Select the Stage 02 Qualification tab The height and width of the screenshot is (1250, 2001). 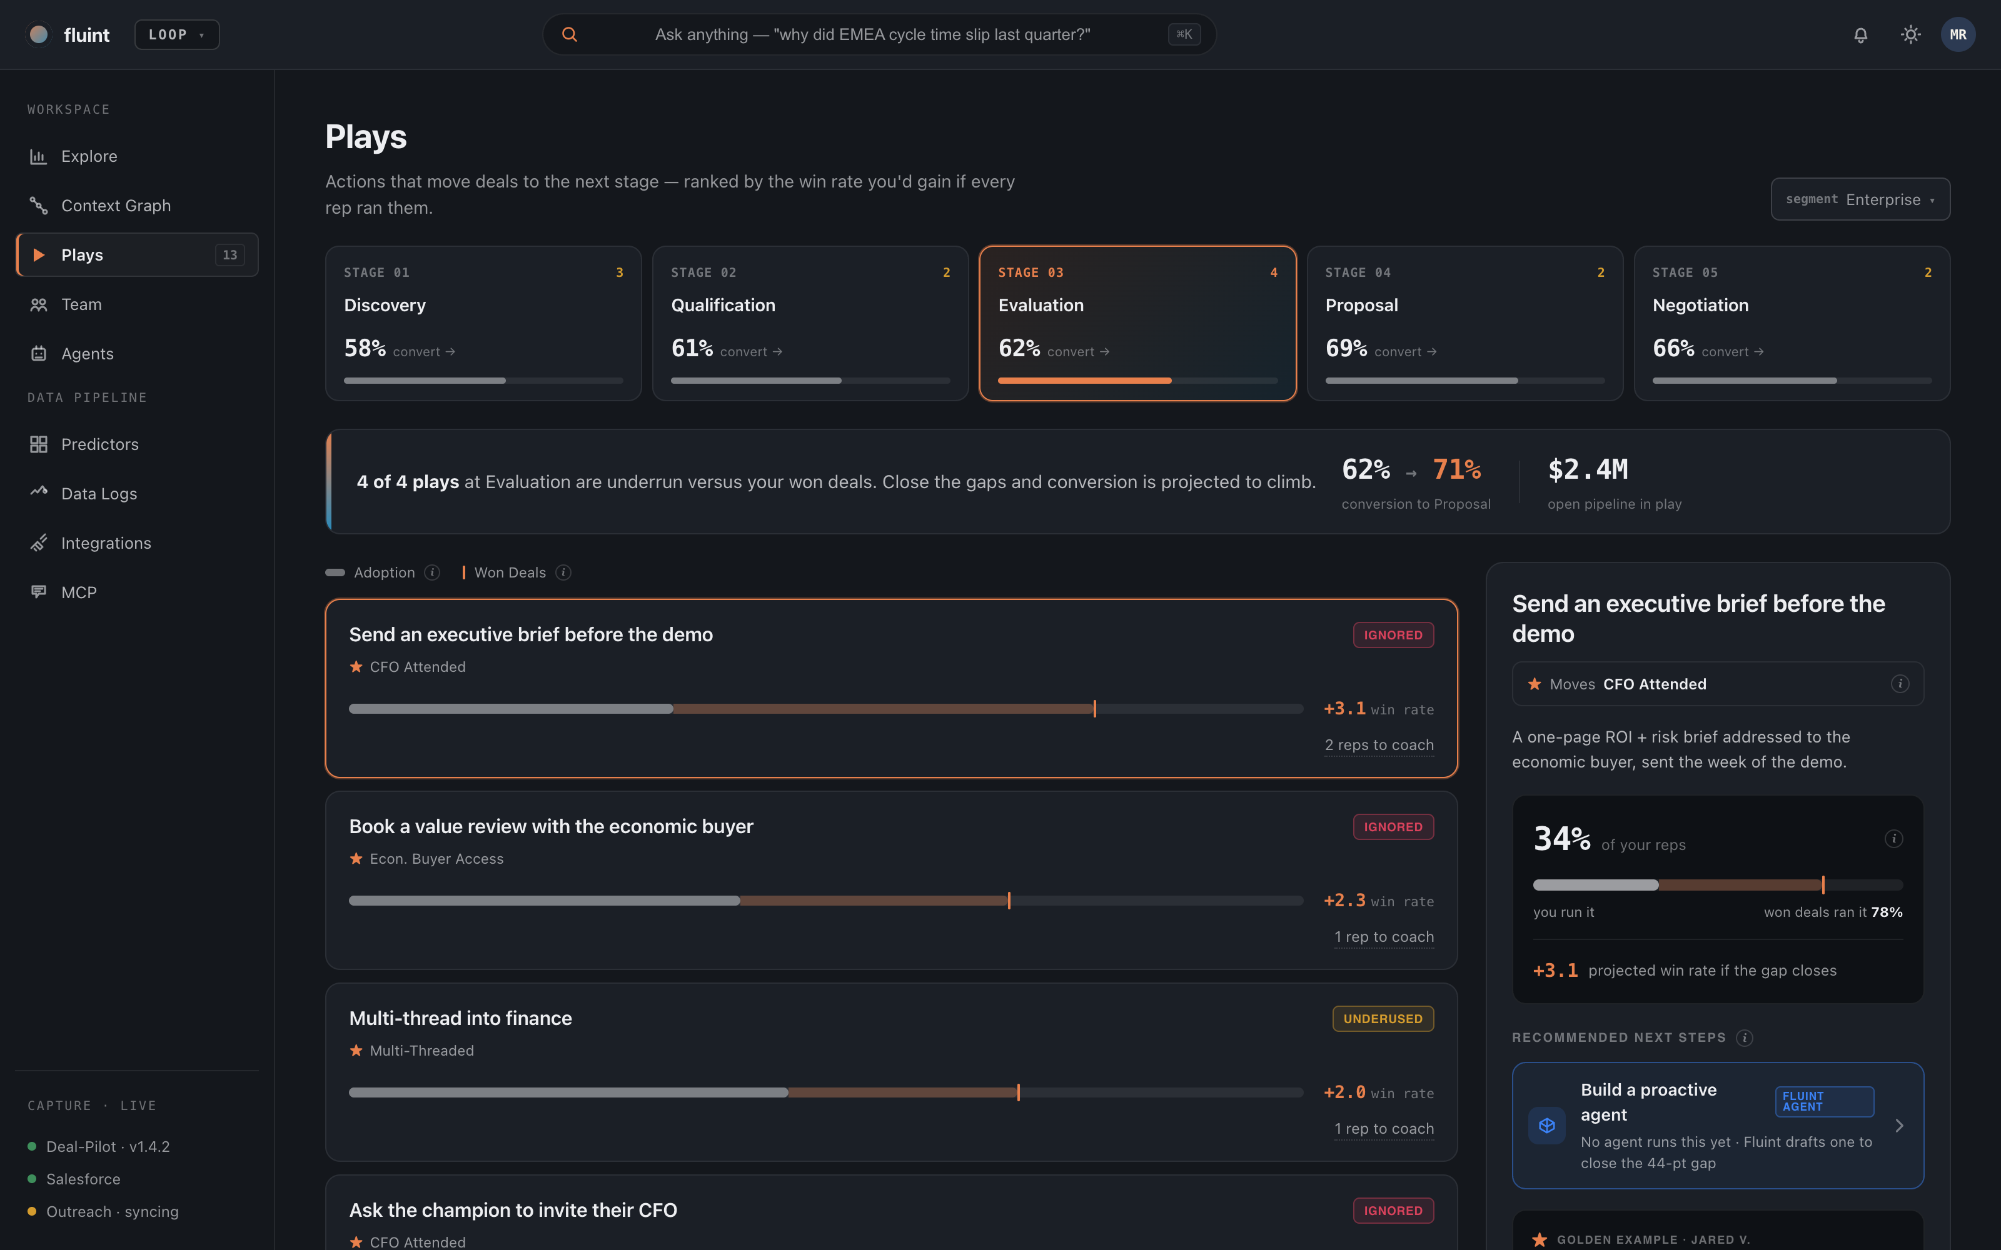810,323
